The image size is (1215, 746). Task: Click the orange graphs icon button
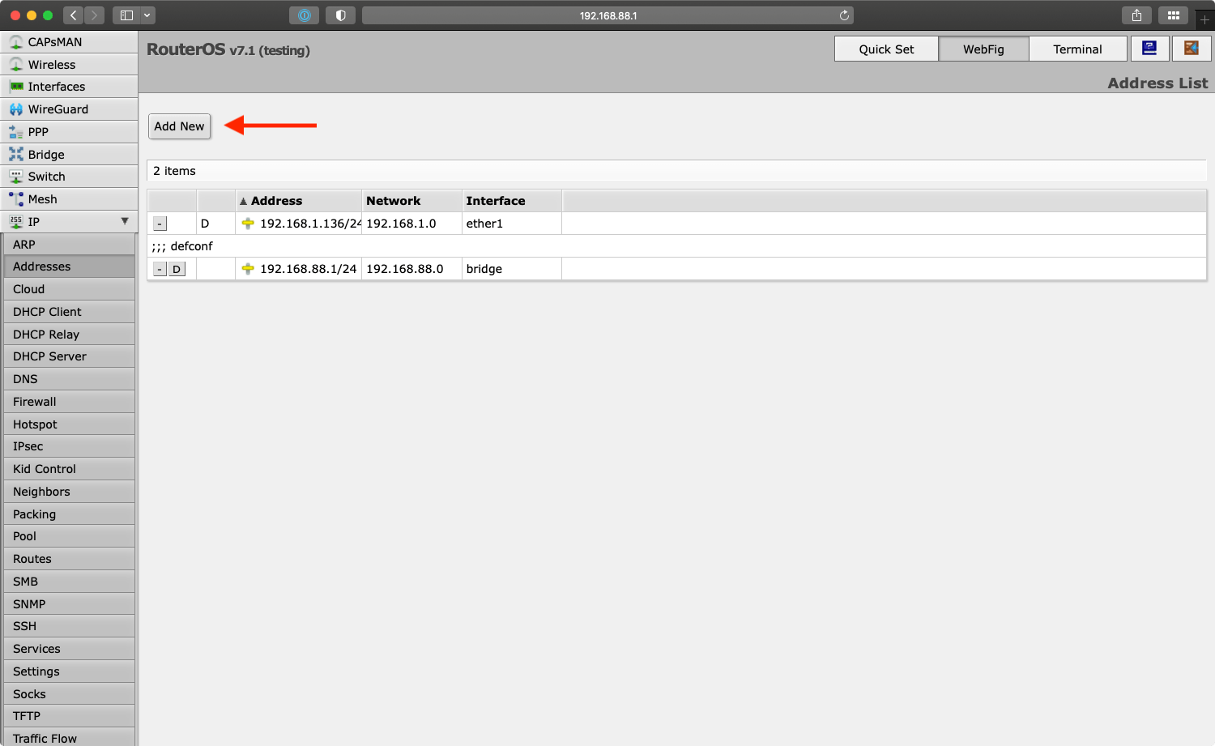click(x=1192, y=49)
